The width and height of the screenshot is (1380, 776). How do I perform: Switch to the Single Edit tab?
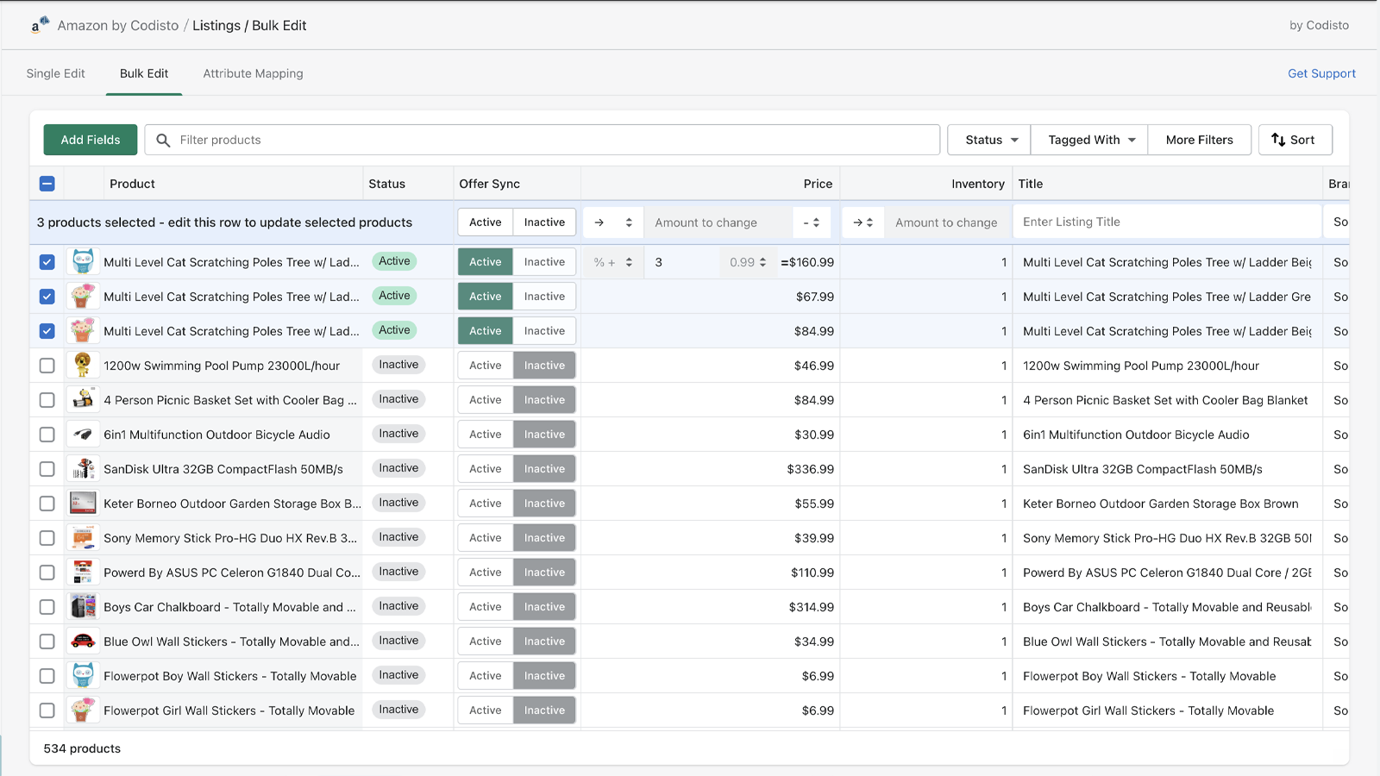(x=56, y=73)
